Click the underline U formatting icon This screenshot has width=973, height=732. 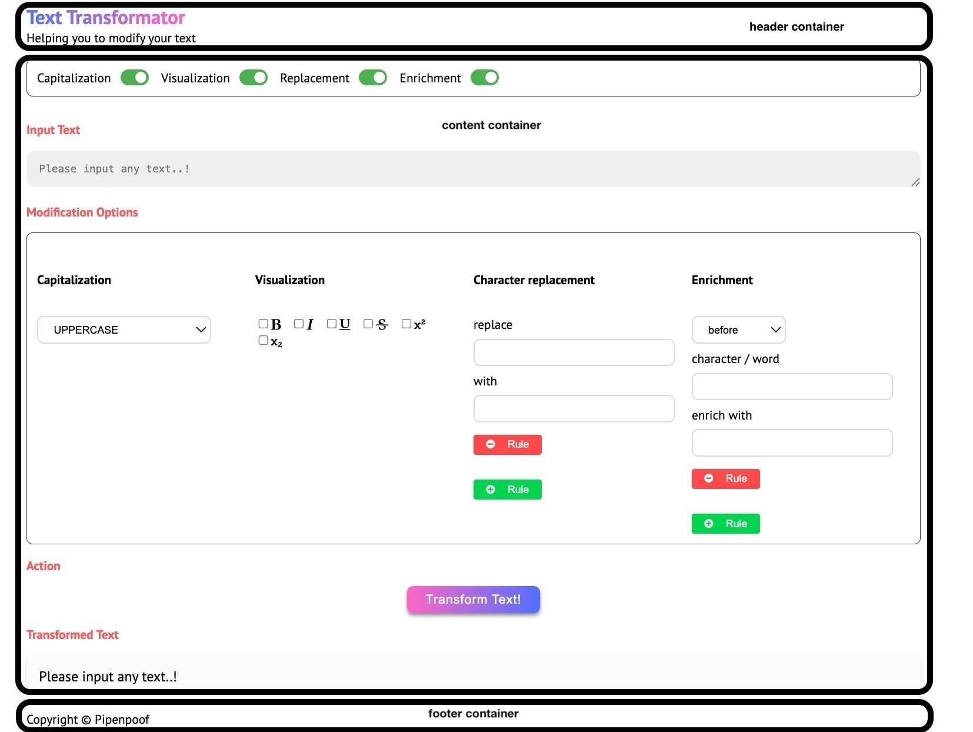345,324
